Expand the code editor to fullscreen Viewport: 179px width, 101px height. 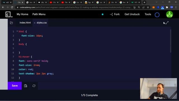pos(167,23)
